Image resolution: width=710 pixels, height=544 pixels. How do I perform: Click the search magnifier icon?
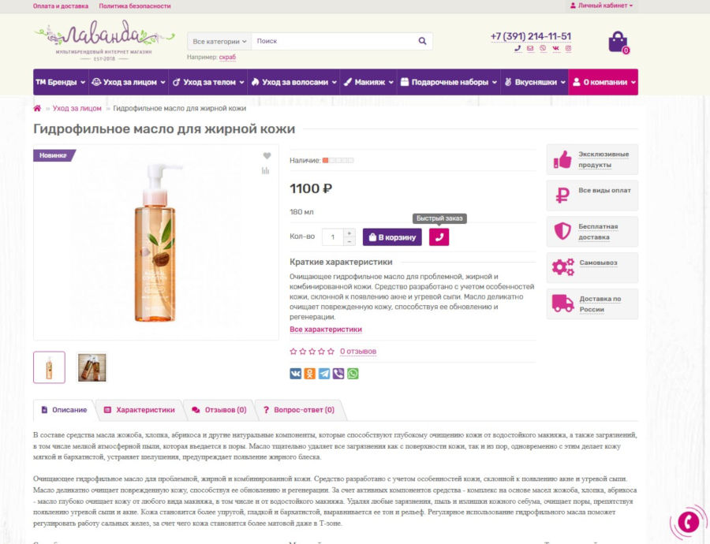(422, 41)
